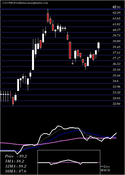Click the 37.17 price axis label

pyautogui.click(x=116, y=58)
